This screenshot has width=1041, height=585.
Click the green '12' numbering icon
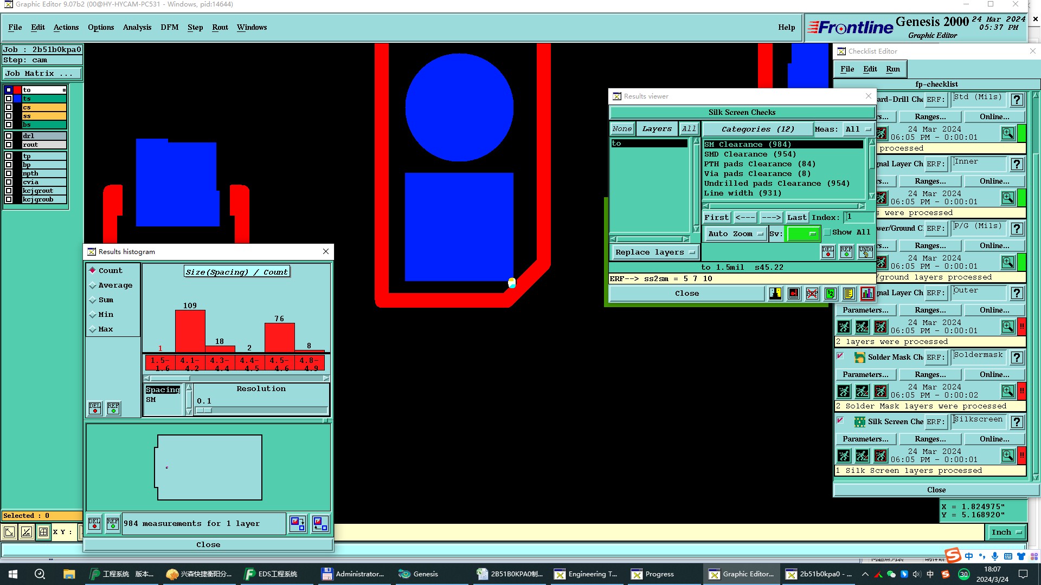(x=830, y=294)
